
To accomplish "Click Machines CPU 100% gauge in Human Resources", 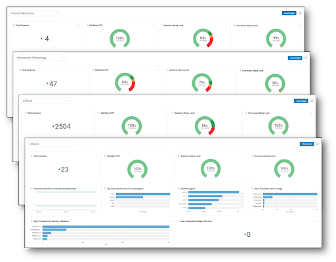I will (119, 39).
